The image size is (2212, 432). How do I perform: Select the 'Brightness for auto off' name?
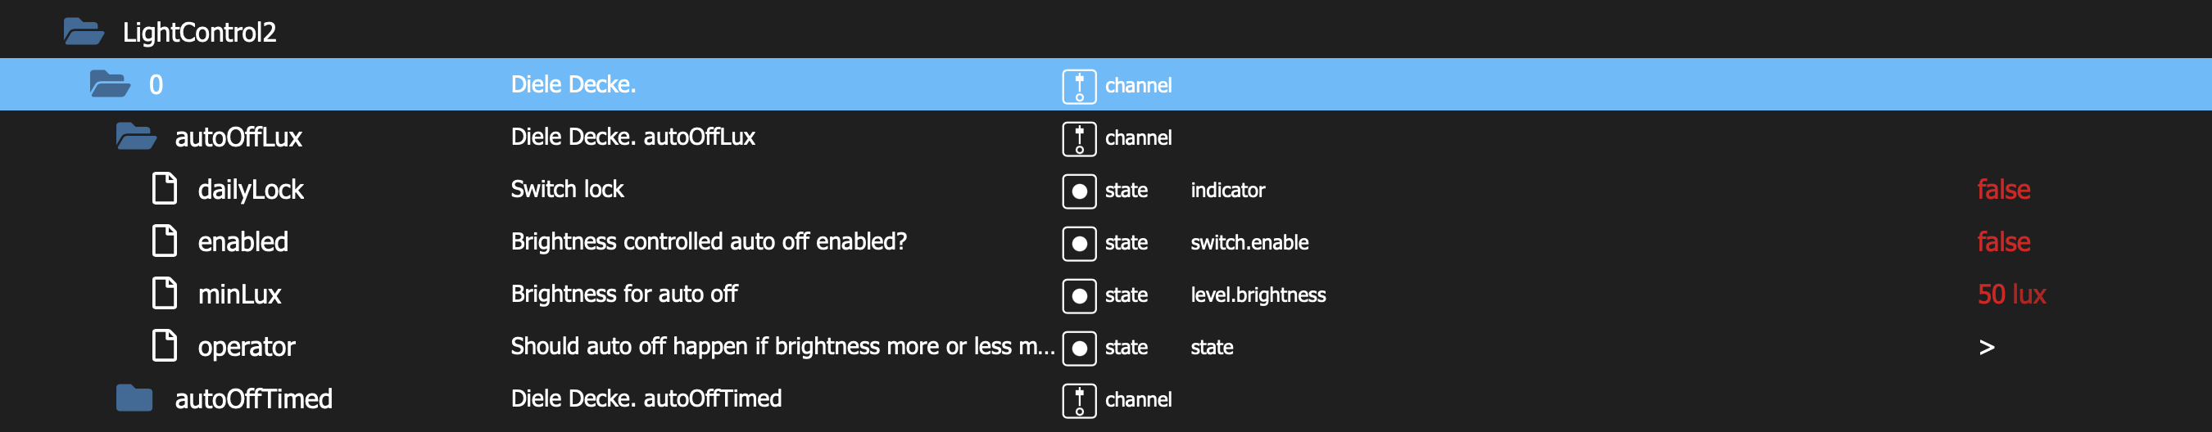point(623,294)
